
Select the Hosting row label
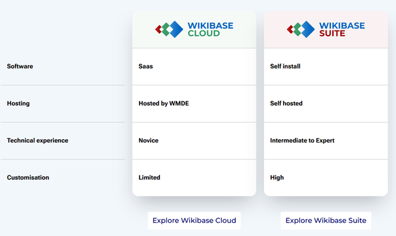[18, 104]
